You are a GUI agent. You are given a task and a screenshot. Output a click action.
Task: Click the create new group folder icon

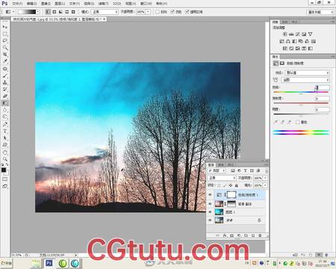click(246, 235)
